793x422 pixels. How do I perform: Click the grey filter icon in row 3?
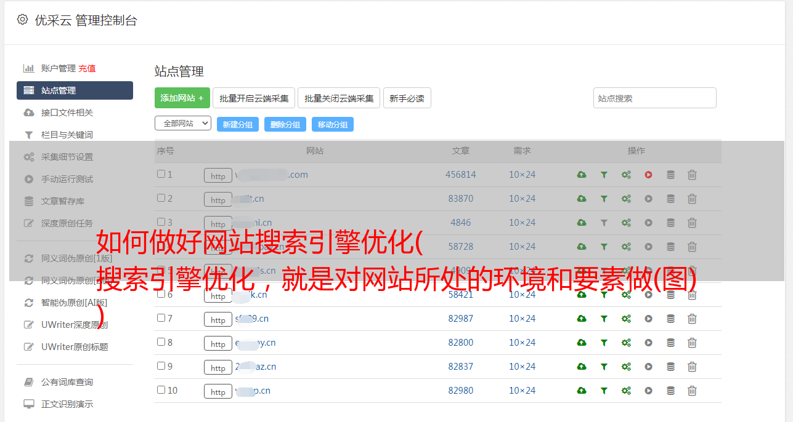pos(604,223)
